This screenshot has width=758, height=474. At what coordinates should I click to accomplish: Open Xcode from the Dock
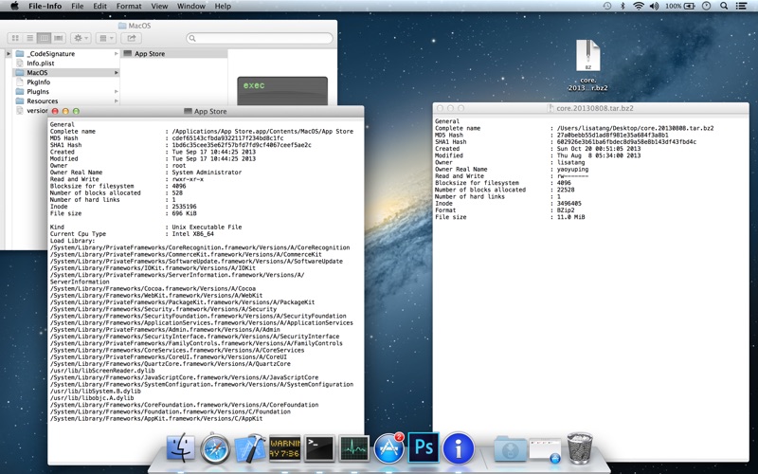pyautogui.click(x=250, y=447)
